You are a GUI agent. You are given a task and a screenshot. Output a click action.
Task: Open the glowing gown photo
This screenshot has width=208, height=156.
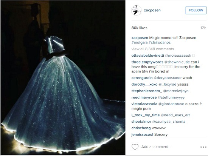coord(63,78)
